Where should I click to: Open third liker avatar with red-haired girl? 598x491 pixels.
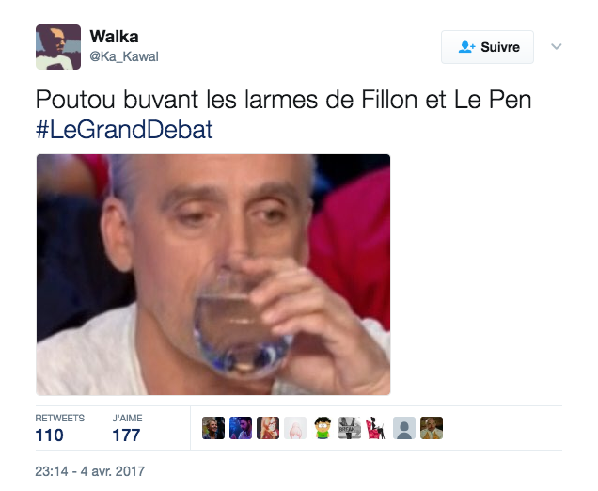tap(268, 428)
